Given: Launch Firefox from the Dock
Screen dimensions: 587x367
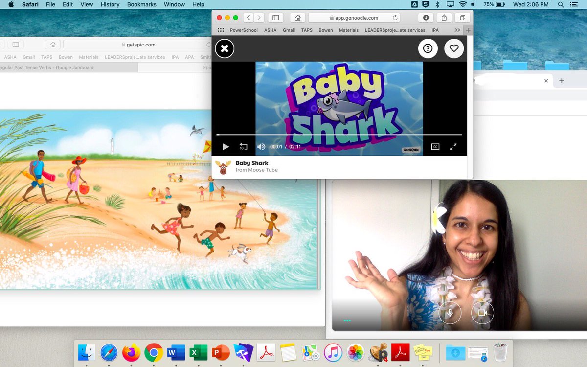Looking at the screenshot, I should (131, 352).
